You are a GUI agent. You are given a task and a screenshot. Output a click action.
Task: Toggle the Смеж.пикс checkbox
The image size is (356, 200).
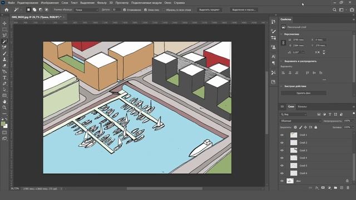[x=146, y=10]
